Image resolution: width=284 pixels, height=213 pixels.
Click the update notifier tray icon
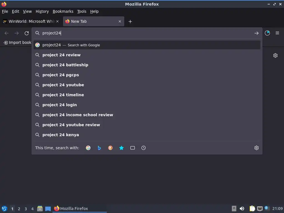(267, 208)
